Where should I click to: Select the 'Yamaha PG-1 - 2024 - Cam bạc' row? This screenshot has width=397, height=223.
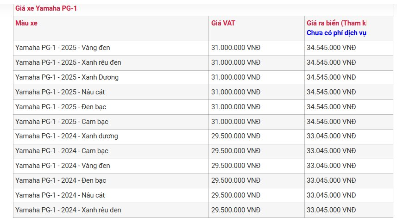click(x=62, y=151)
